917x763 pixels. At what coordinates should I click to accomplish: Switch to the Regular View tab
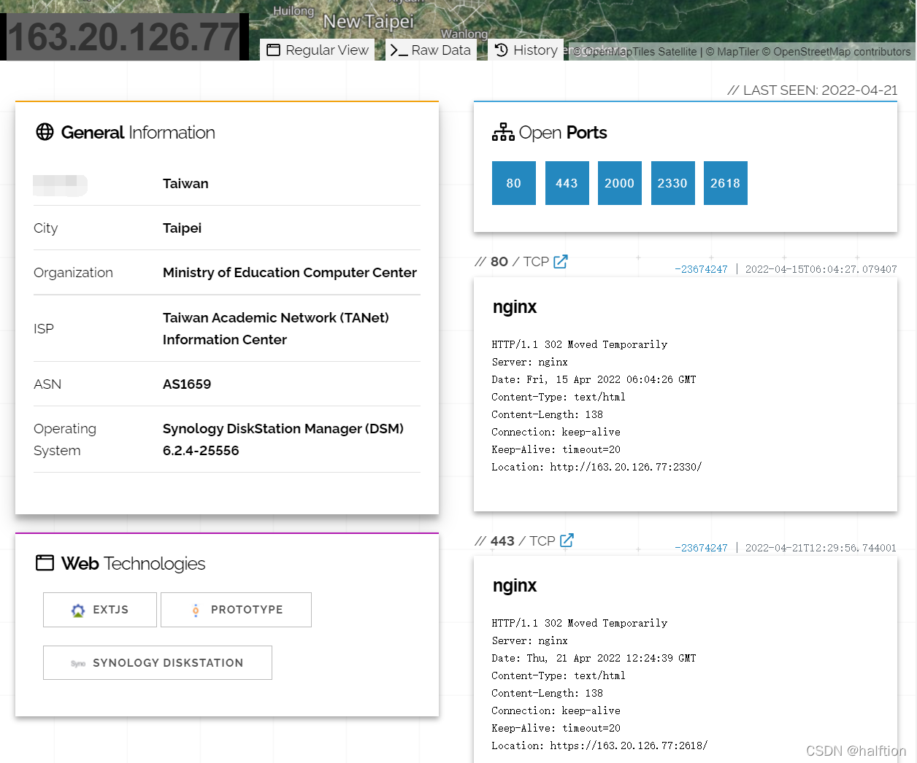[318, 50]
